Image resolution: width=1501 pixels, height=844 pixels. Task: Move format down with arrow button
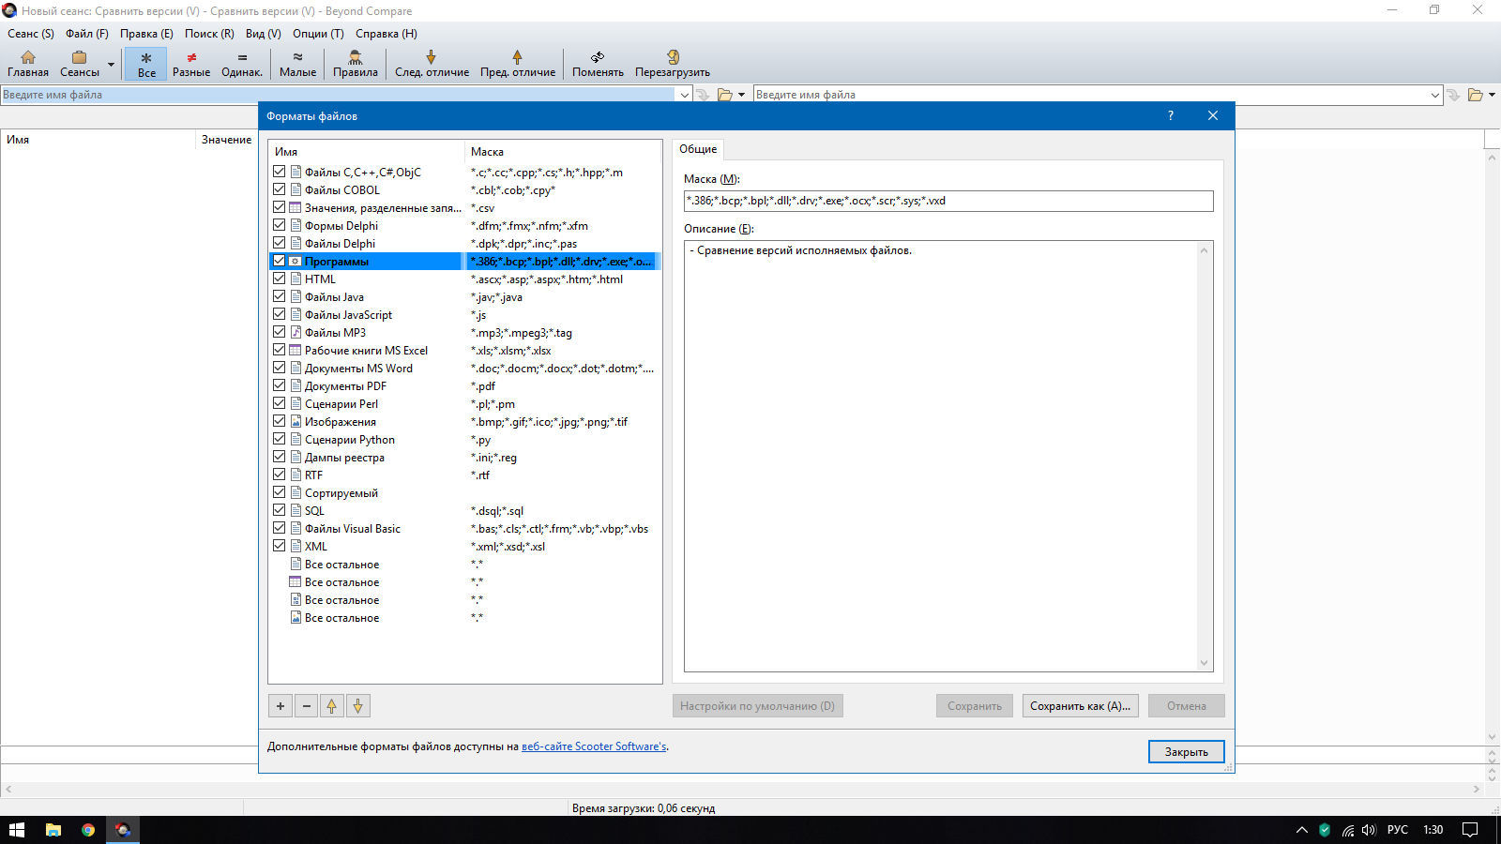(358, 706)
